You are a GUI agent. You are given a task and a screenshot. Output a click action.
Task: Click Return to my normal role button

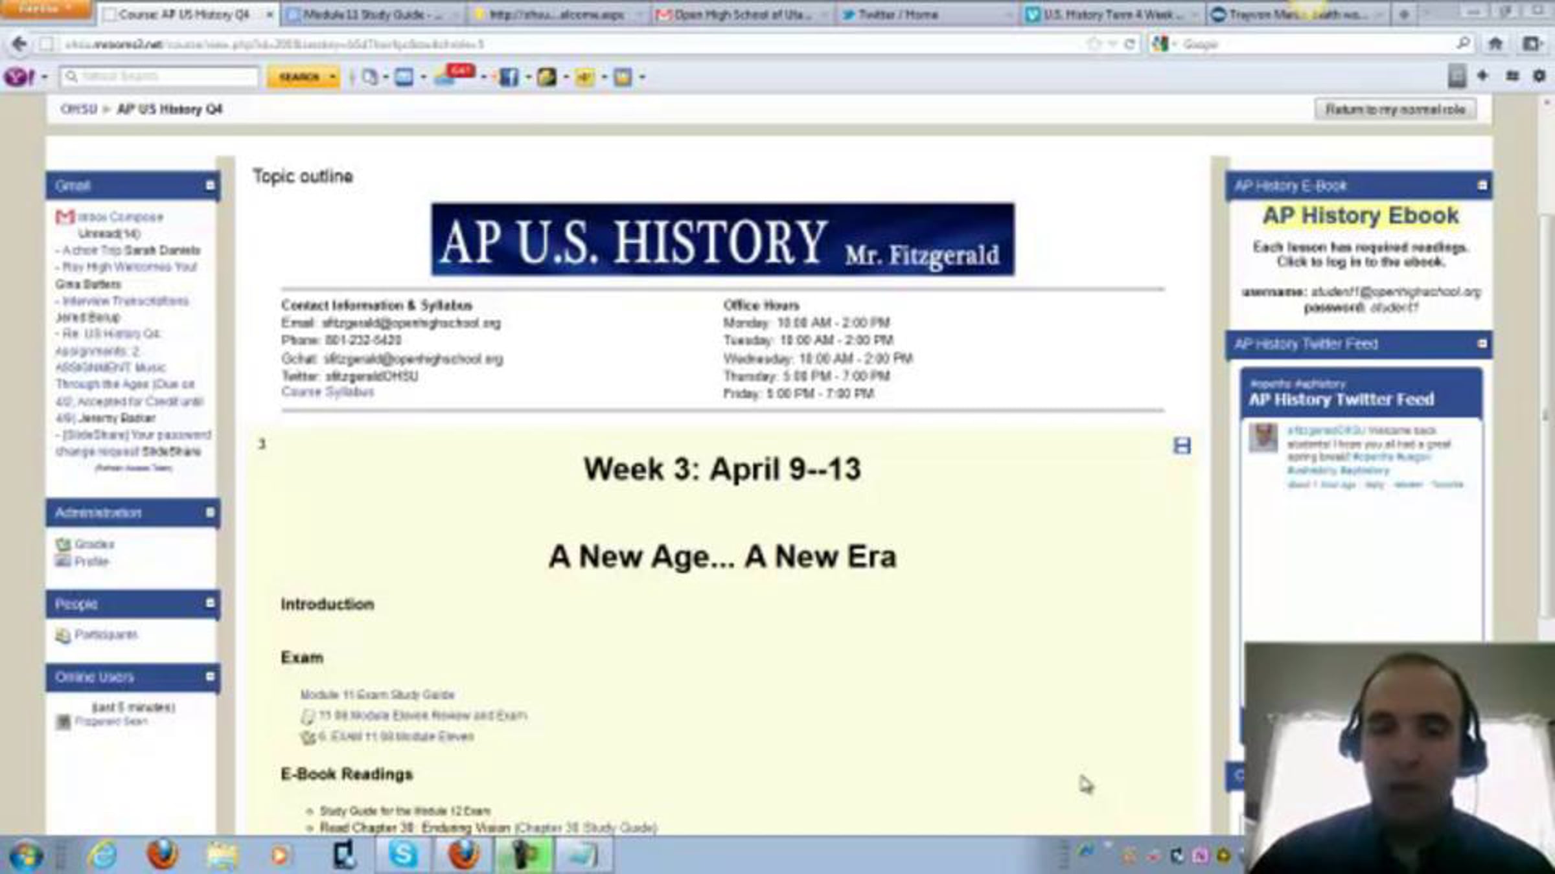click(x=1395, y=109)
